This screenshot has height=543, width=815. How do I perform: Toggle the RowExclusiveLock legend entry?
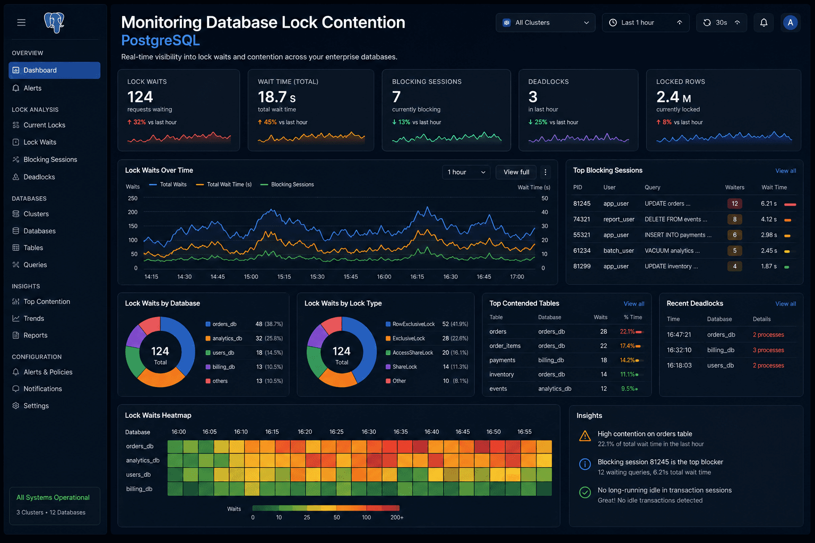click(410, 324)
